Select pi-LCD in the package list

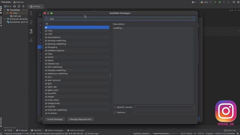pyautogui.click(x=77, y=34)
